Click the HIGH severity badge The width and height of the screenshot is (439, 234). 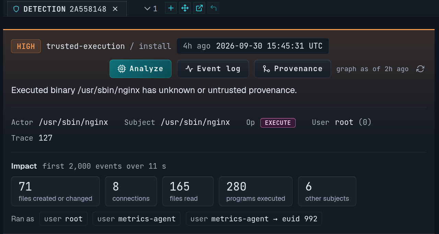[x=26, y=46]
